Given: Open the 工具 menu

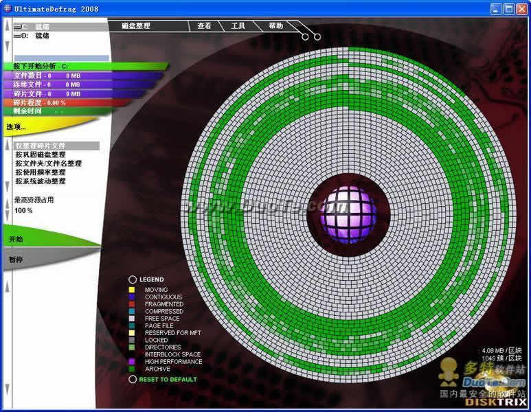Looking at the screenshot, I should pos(238,25).
